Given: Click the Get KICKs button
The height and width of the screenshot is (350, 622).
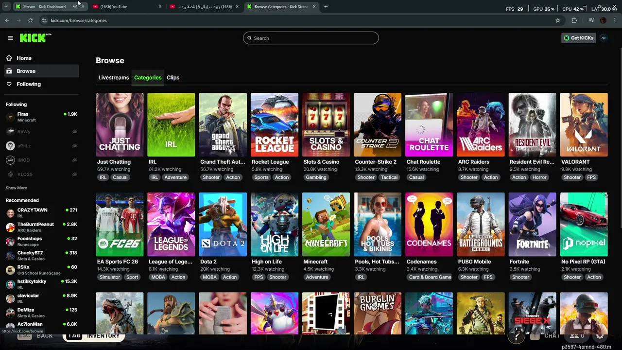Looking at the screenshot, I should click(x=578, y=38).
